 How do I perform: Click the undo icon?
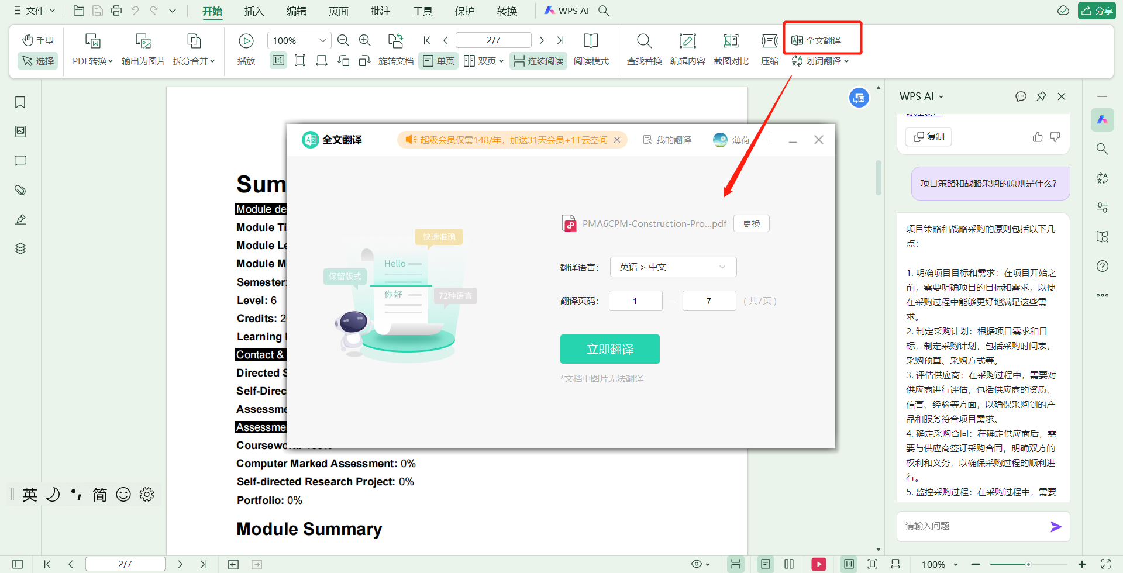click(135, 11)
